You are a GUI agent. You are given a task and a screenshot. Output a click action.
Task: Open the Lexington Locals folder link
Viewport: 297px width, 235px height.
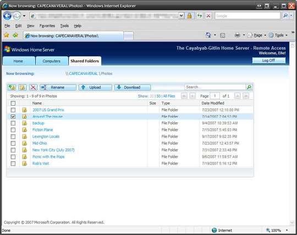pos(46,136)
